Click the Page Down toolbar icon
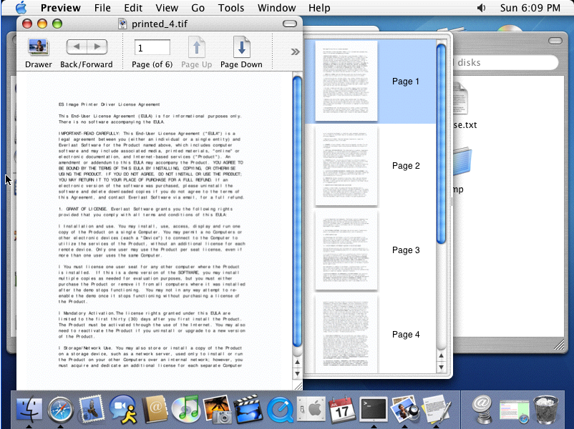This screenshot has width=574, height=429. (242, 47)
